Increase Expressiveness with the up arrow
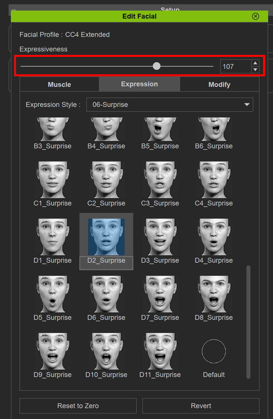Screen dimensions: 273x419 255,63
